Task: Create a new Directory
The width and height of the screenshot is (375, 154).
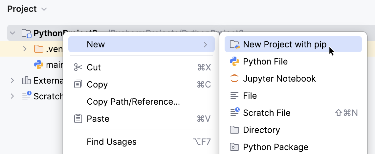Action: coord(293,130)
